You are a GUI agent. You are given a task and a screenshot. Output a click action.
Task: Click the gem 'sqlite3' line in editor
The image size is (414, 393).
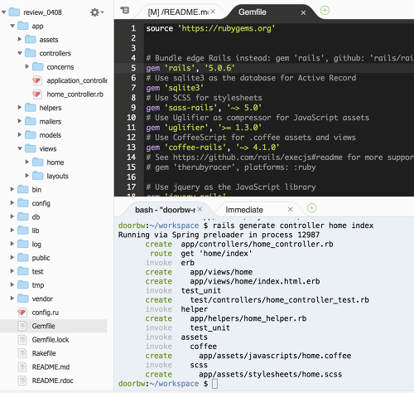175,88
